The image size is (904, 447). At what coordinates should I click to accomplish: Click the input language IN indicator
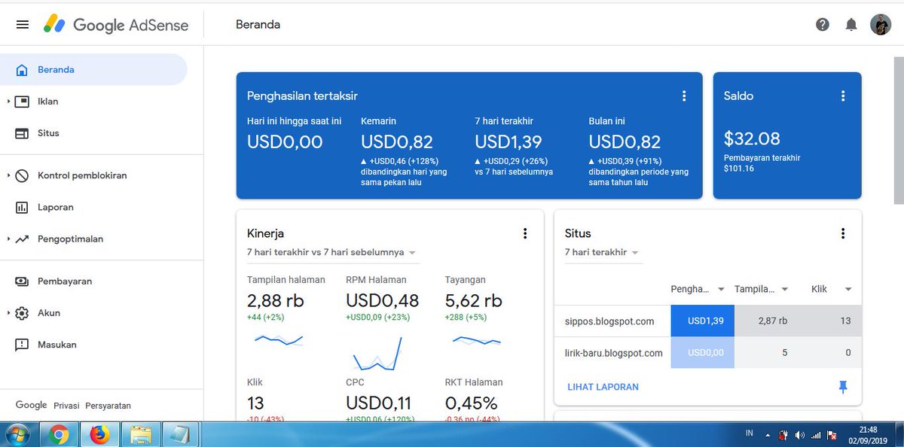pos(750,433)
